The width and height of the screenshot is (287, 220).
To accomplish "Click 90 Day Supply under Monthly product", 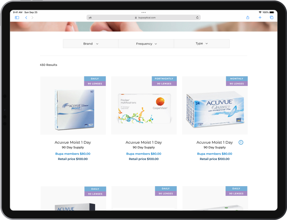I will point(214,147).
